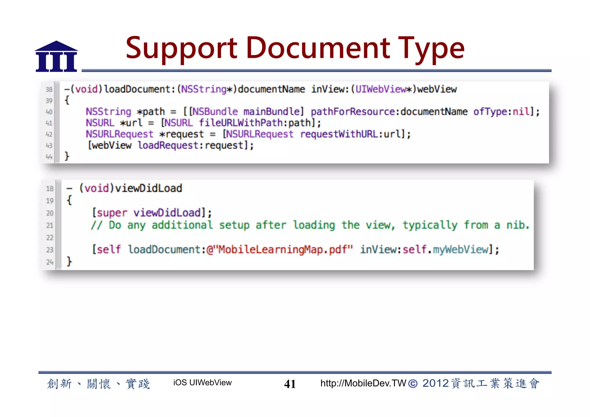Click line number 18 in the gutter
The image size is (590, 417).
point(50,188)
